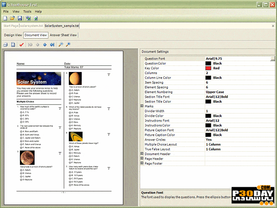Expand the Marks property group
The width and height of the screenshot is (277, 208).
click(x=142, y=106)
